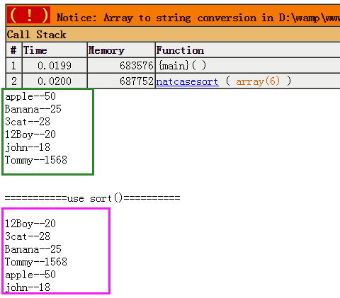Viewport: 340px width, 298px height.
Task: Select the 'Call Stack' heading text
Action: [36, 35]
